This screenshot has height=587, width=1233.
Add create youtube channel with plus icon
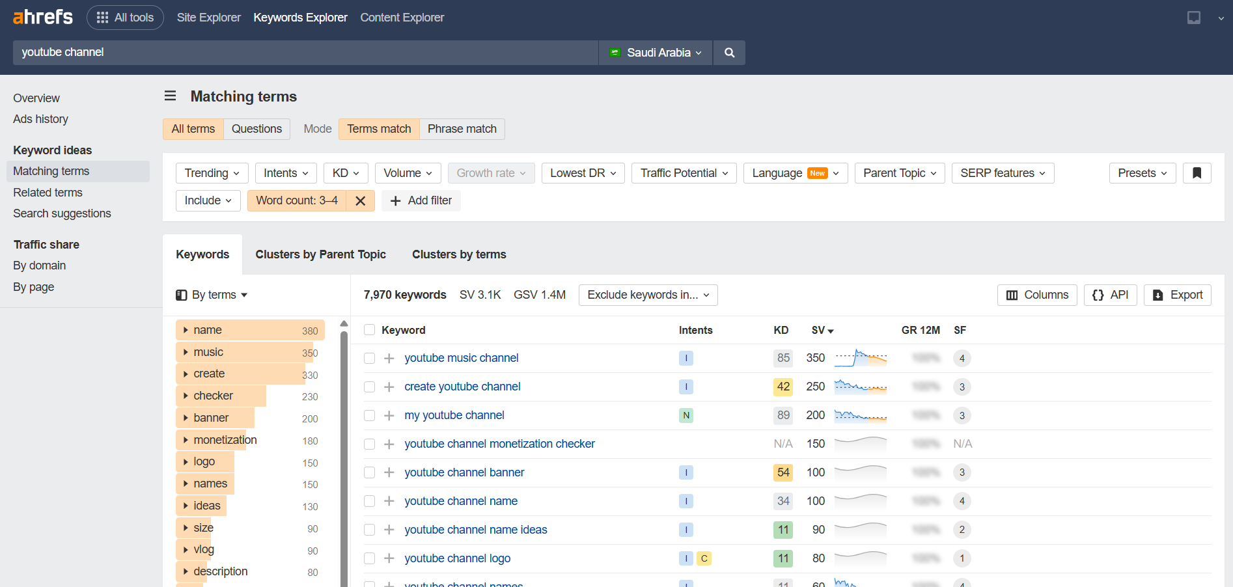pos(389,387)
